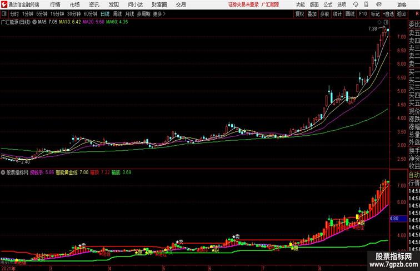Image resolution: width=420 pixels, height=271 pixels.
Task: Click the round indicator icon beside 广汇能源(日线)
Action: point(34,22)
